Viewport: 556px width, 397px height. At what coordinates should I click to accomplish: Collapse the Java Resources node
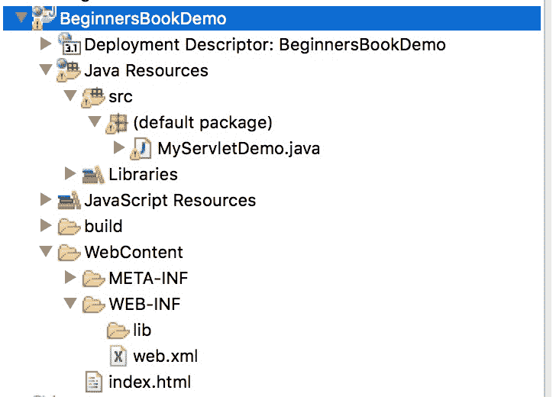(x=46, y=70)
